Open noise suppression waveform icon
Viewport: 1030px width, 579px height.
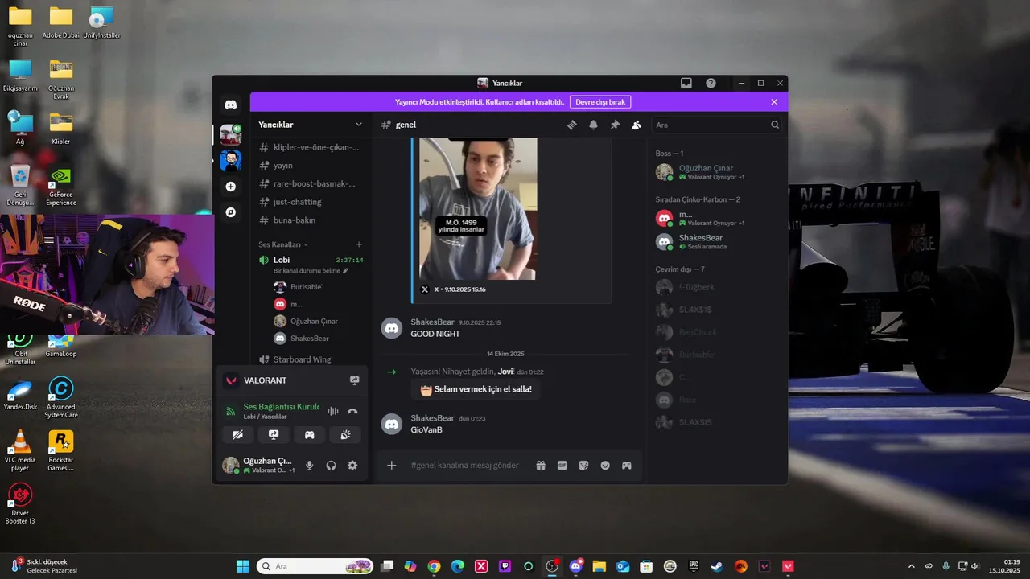click(332, 411)
